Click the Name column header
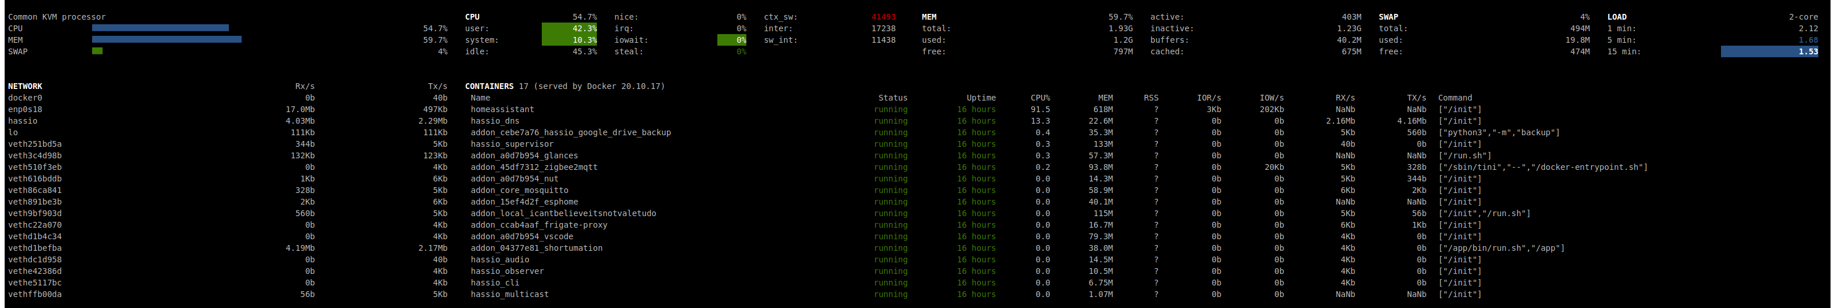This screenshot has height=308, width=1834. 480,98
